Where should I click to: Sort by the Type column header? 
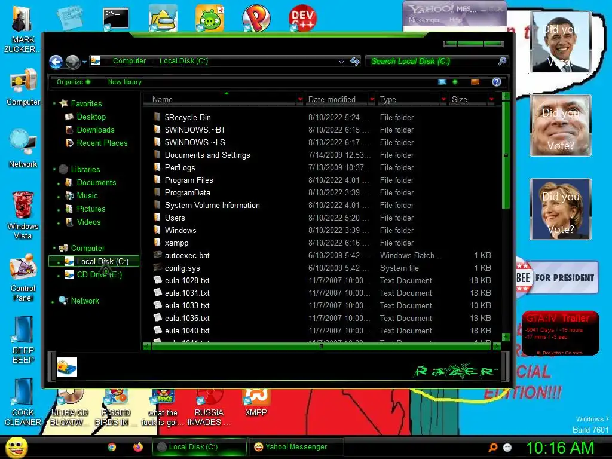coord(408,100)
